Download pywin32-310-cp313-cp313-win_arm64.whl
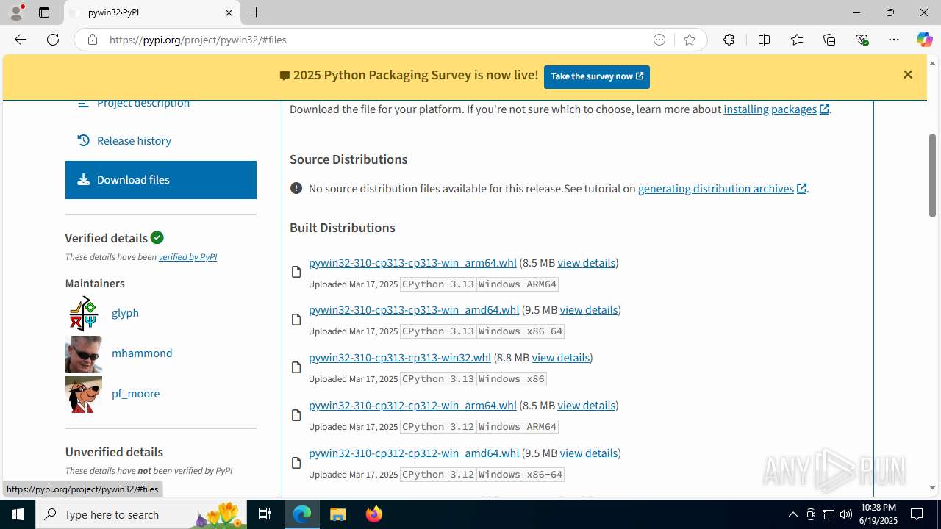941x529 pixels. pos(412,262)
